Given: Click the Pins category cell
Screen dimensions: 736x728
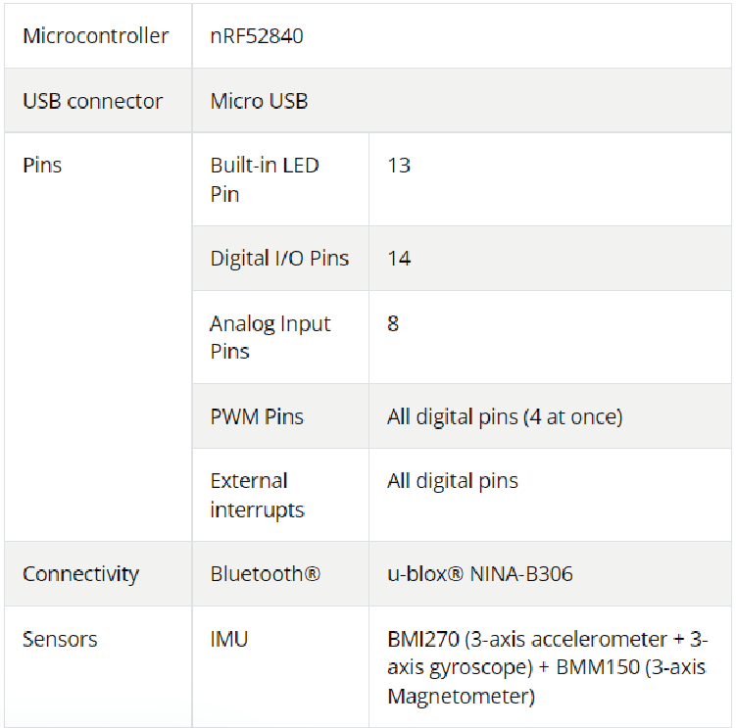Looking at the screenshot, I should 42,165.
